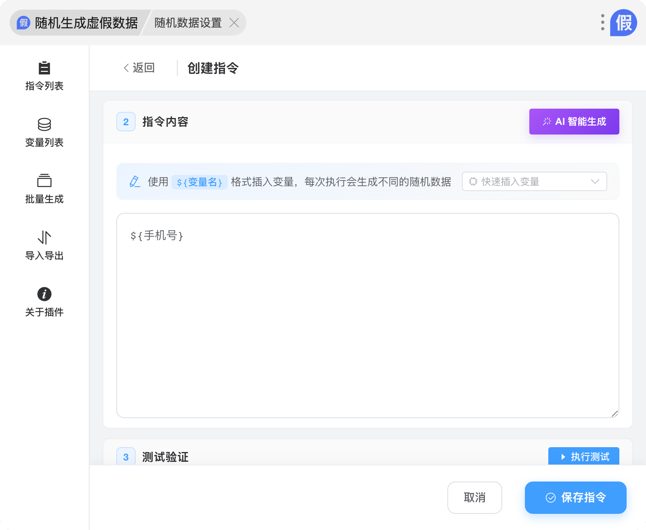Open the 导入导出 arrows icon
Viewport: 646px width, 530px height.
pyautogui.click(x=44, y=238)
